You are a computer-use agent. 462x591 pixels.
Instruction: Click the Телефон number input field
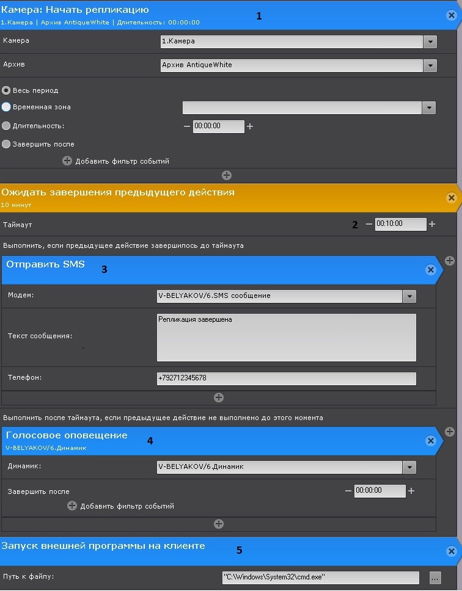tap(286, 379)
